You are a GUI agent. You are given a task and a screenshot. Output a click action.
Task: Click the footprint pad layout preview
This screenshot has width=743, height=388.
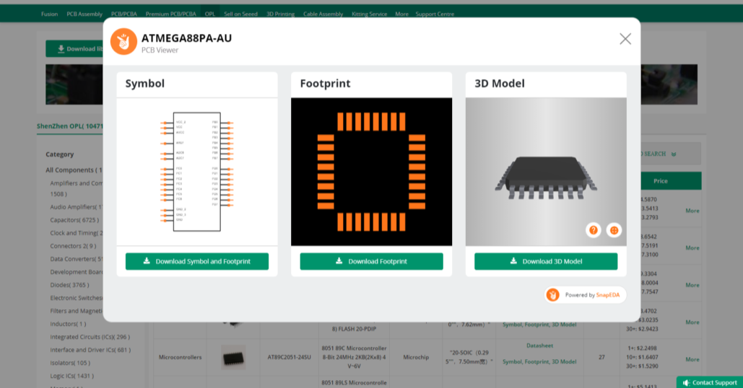(x=371, y=172)
